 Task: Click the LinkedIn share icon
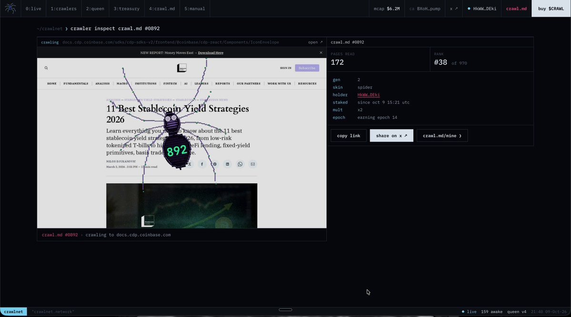tap(227, 164)
